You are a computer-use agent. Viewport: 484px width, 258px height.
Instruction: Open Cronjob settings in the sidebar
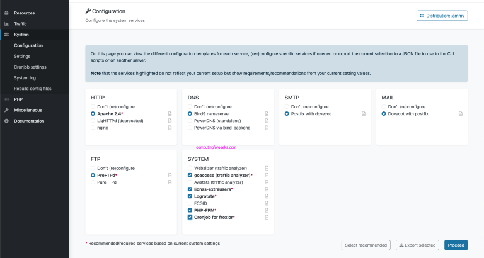point(30,67)
